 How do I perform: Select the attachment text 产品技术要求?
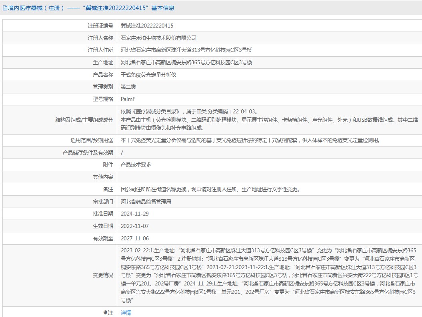pos(136,164)
